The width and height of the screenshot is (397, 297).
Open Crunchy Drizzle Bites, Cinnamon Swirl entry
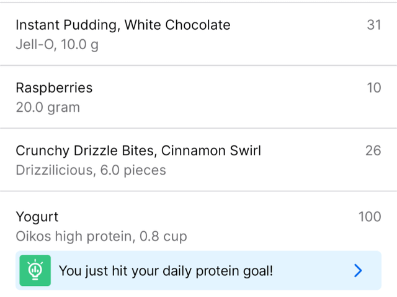[198, 160]
